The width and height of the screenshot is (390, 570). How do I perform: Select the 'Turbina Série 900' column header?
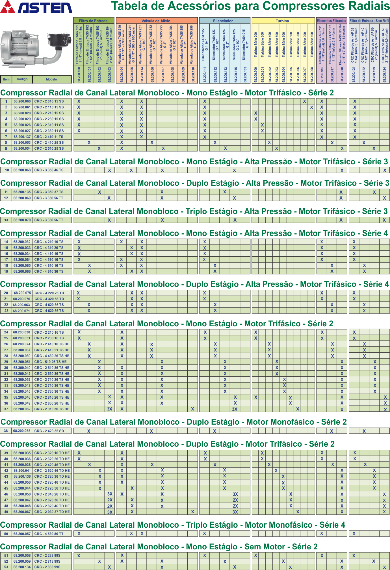[x=298, y=45]
